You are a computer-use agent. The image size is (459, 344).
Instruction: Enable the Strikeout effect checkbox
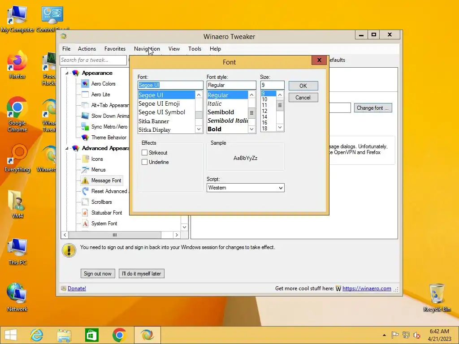point(144,152)
